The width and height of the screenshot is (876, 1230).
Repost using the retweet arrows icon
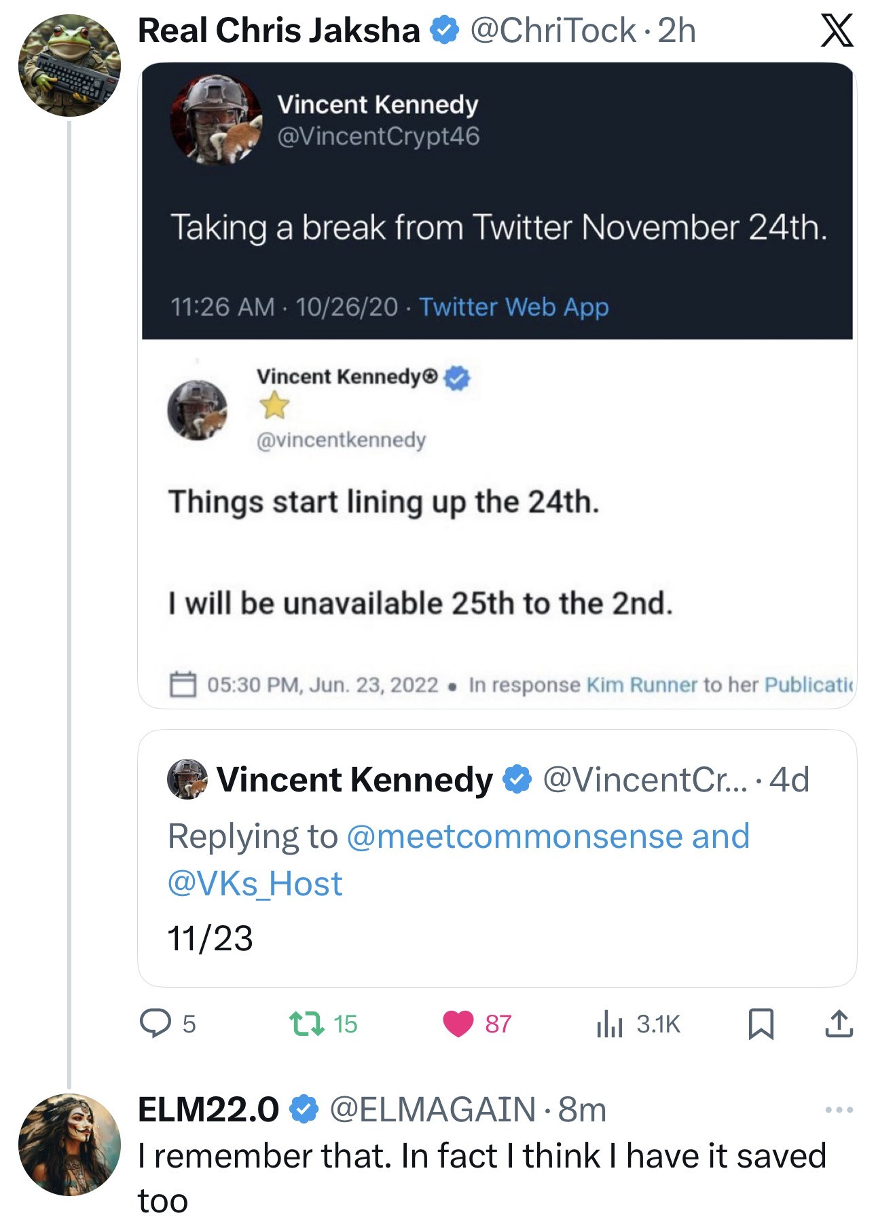point(306,1024)
